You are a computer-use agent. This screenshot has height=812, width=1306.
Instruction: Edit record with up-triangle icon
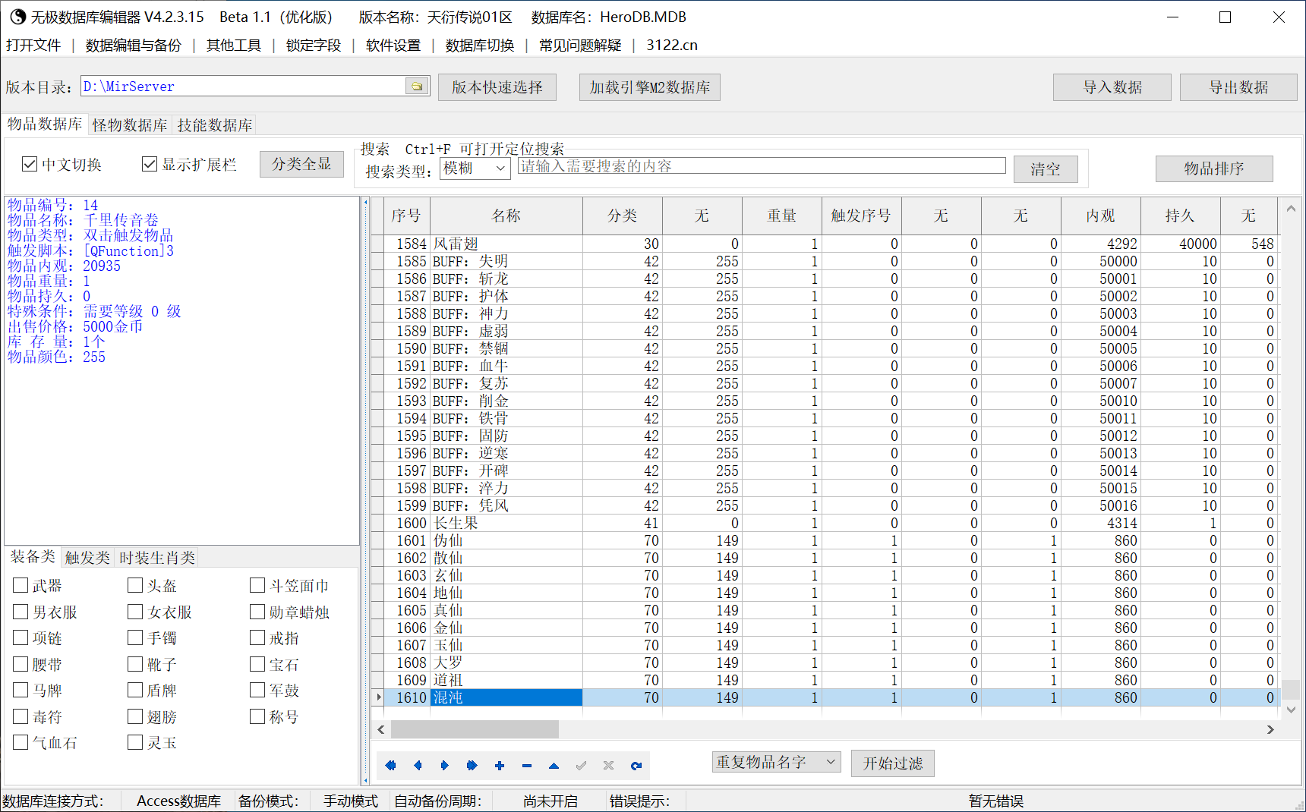pyautogui.click(x=554, y=766)
